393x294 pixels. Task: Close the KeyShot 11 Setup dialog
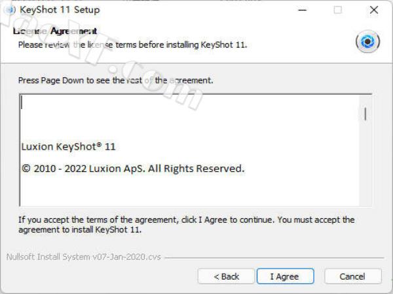tap(374, 10)
